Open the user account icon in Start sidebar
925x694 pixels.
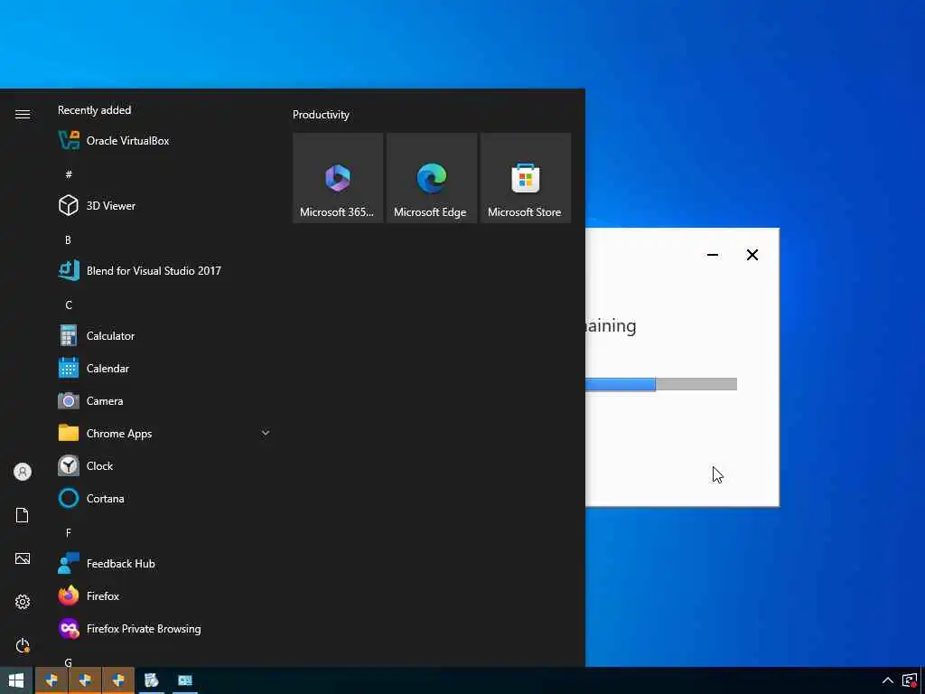[23, 472]
